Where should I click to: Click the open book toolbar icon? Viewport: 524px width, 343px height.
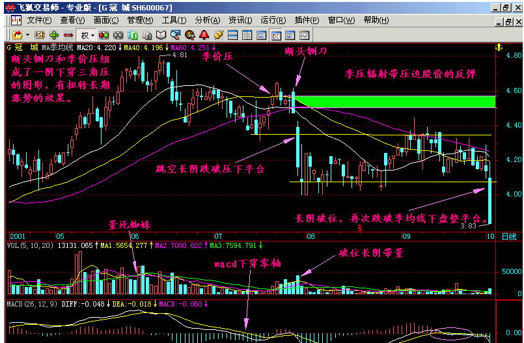coord(161,35)
